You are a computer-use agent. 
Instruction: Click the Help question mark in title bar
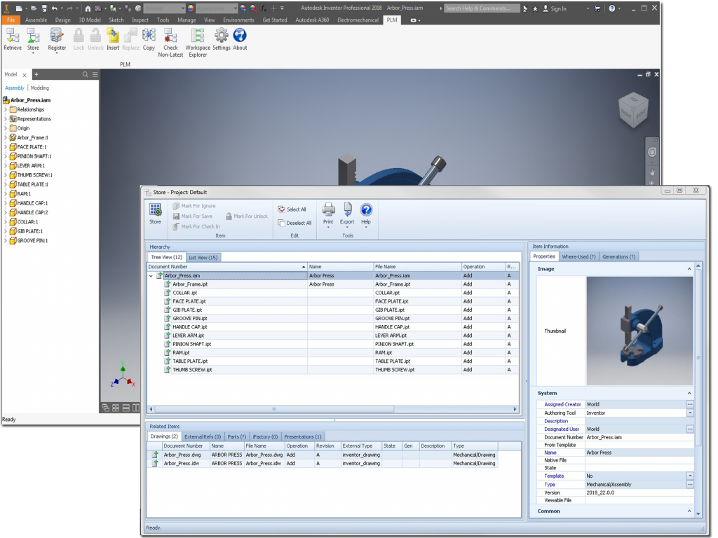tap(612, 8)
